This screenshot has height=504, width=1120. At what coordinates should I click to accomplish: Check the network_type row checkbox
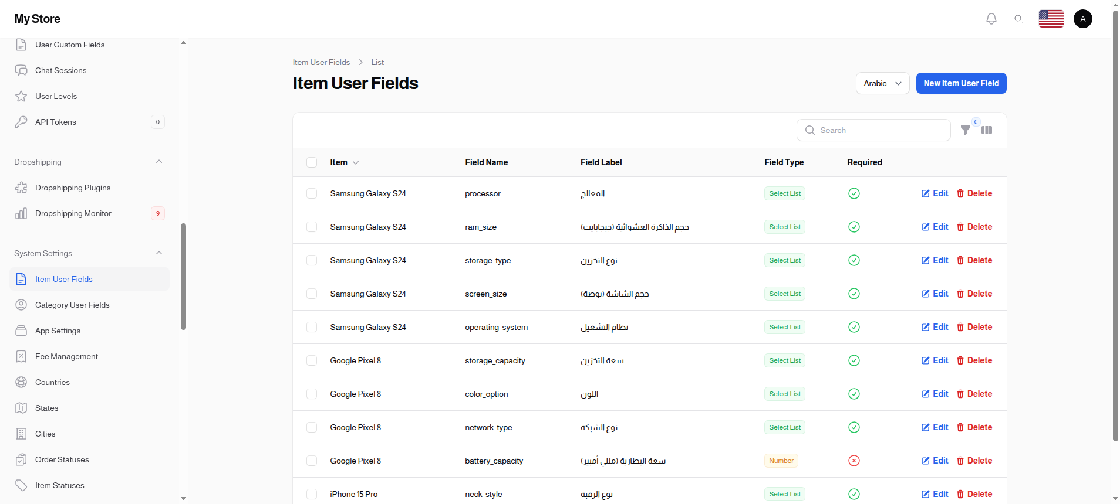click(312, 427)
